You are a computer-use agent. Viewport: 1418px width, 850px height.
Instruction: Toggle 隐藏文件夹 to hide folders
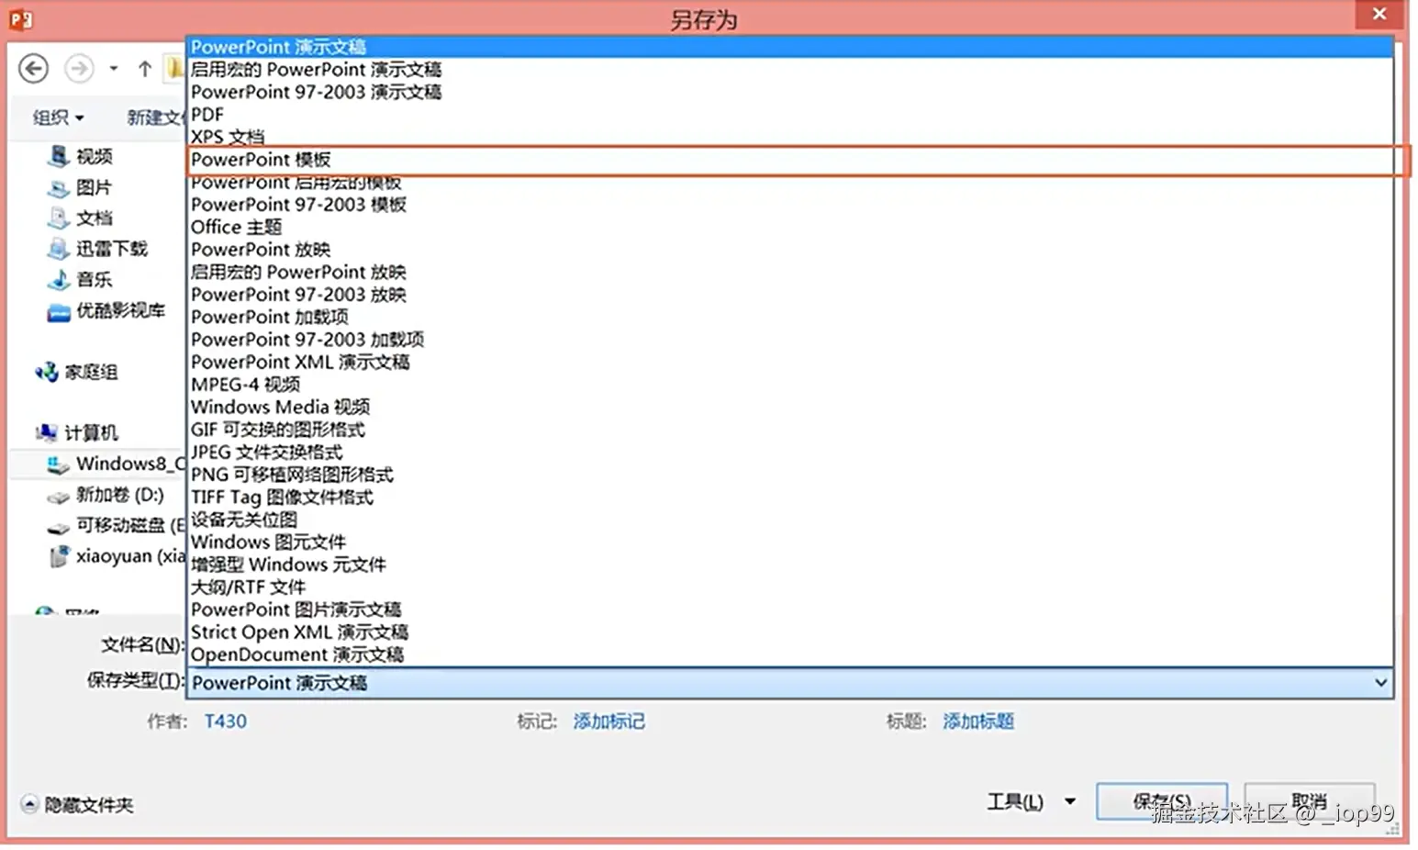[78, 805]
